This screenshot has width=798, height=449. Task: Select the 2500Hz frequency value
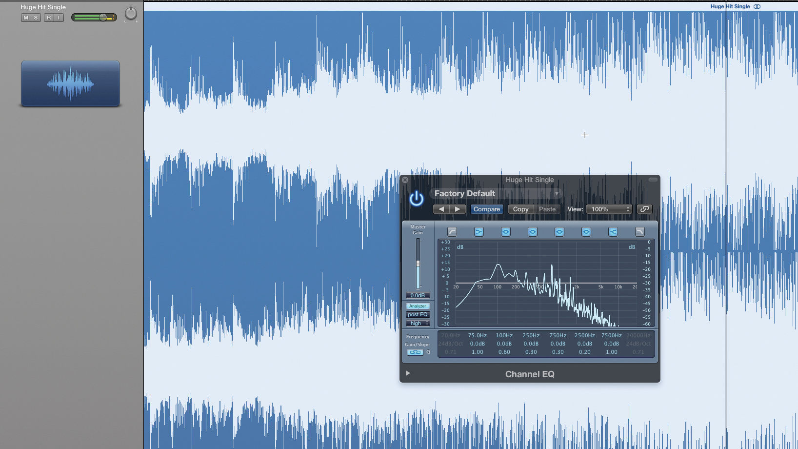click(x=585, y=335)
